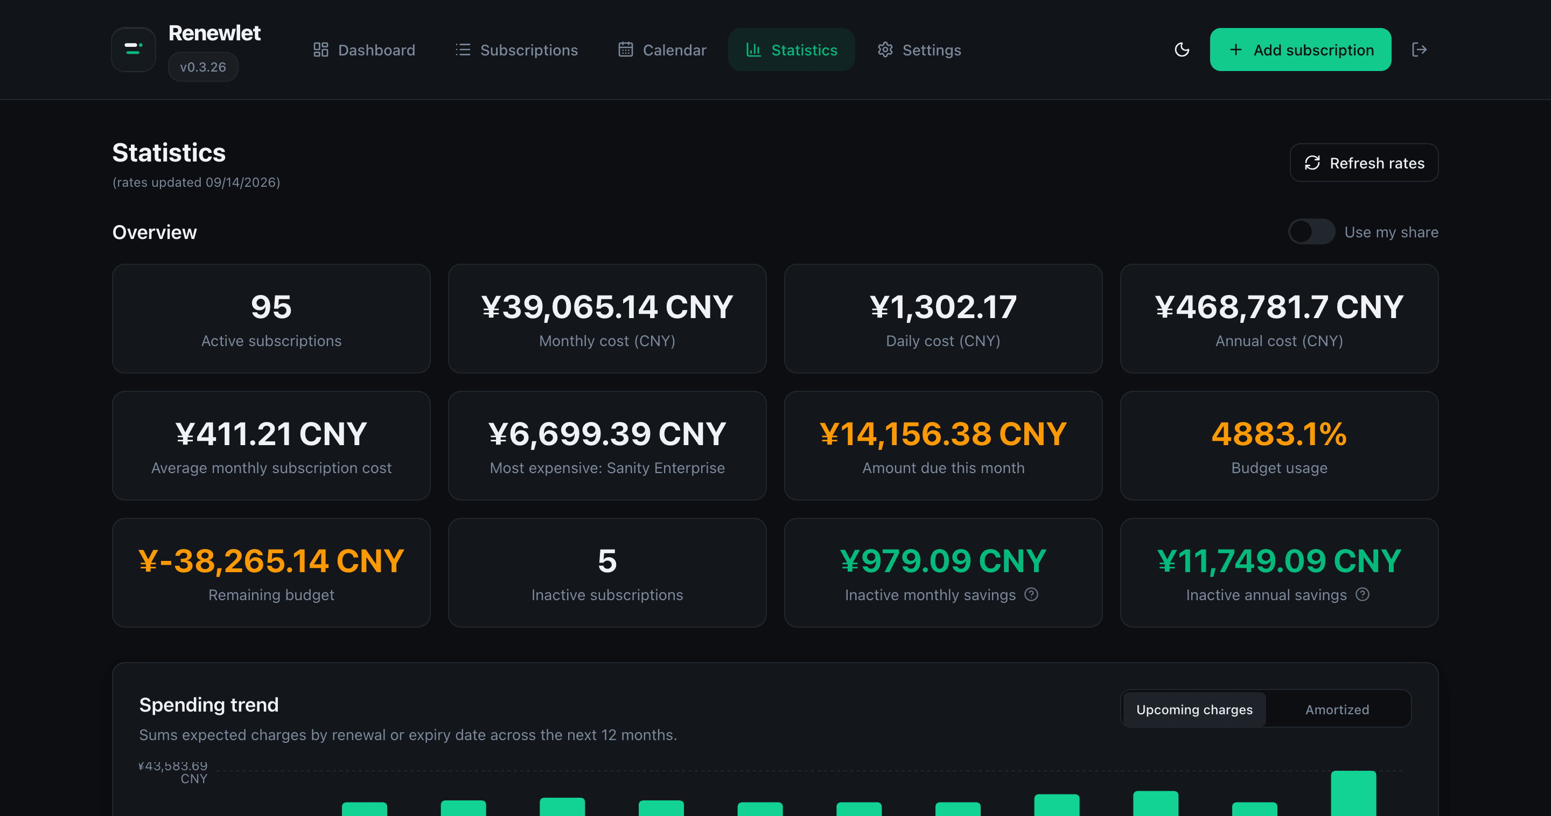Click the Monthly cost (CNY) card
The width and height of the screenshot is (1551, 816).
(607, 318)
